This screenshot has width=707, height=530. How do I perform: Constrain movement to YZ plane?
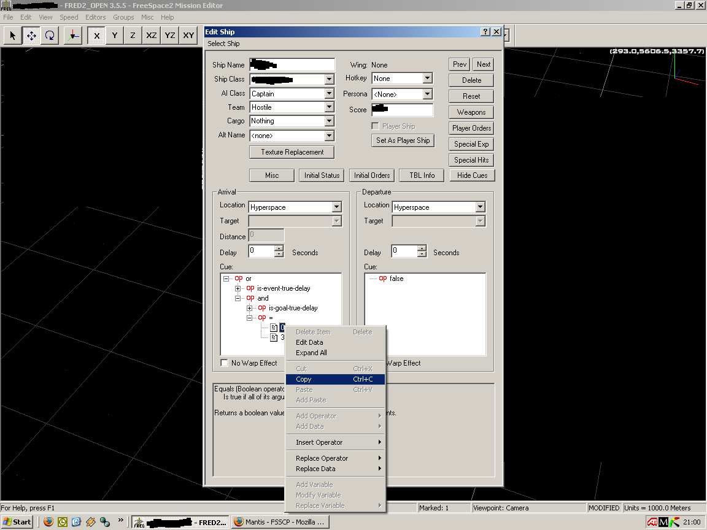(x=169, y=35)
